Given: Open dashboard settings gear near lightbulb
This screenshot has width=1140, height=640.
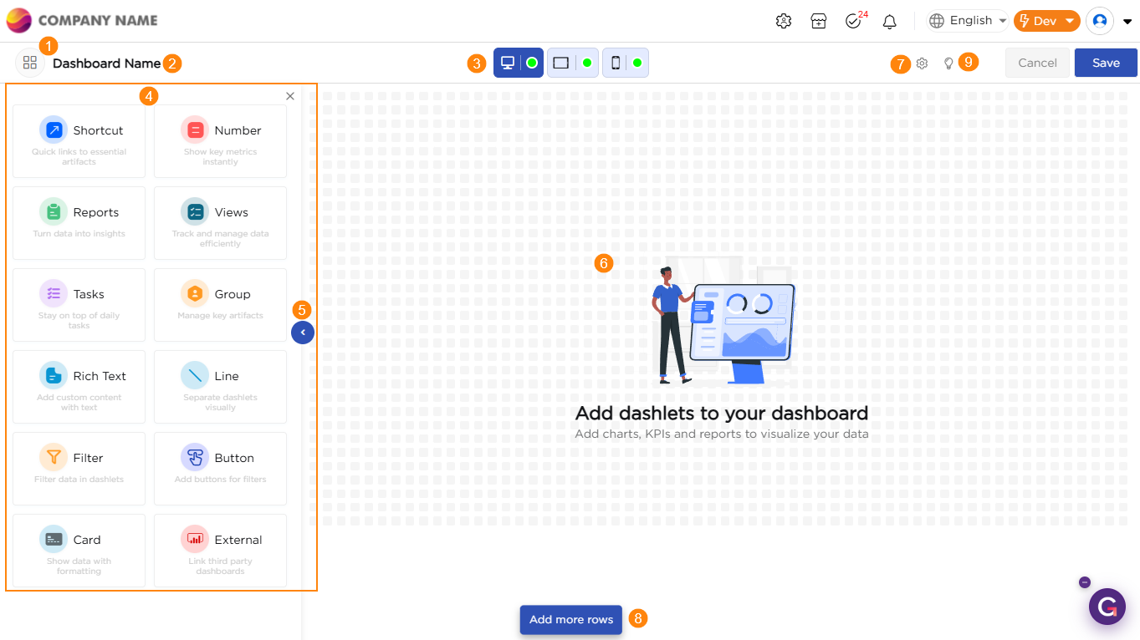Looking at the screenshot, I should coord(922,63).
